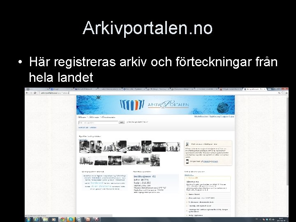Click the red shield taskbar icon
The height and width of the screenshot is (222, 296).
pos(97,220)
